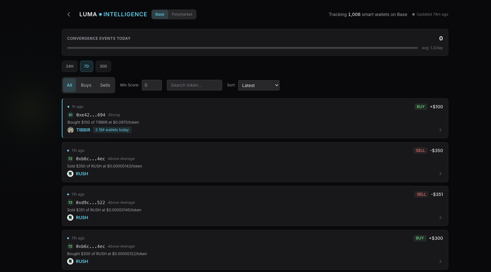Click the convergence events progress bar
This screenshot has width=491, height=272.
coord(242,48)
